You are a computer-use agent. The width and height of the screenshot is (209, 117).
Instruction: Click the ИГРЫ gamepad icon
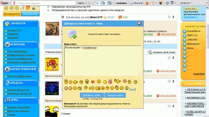pos(7,100)
